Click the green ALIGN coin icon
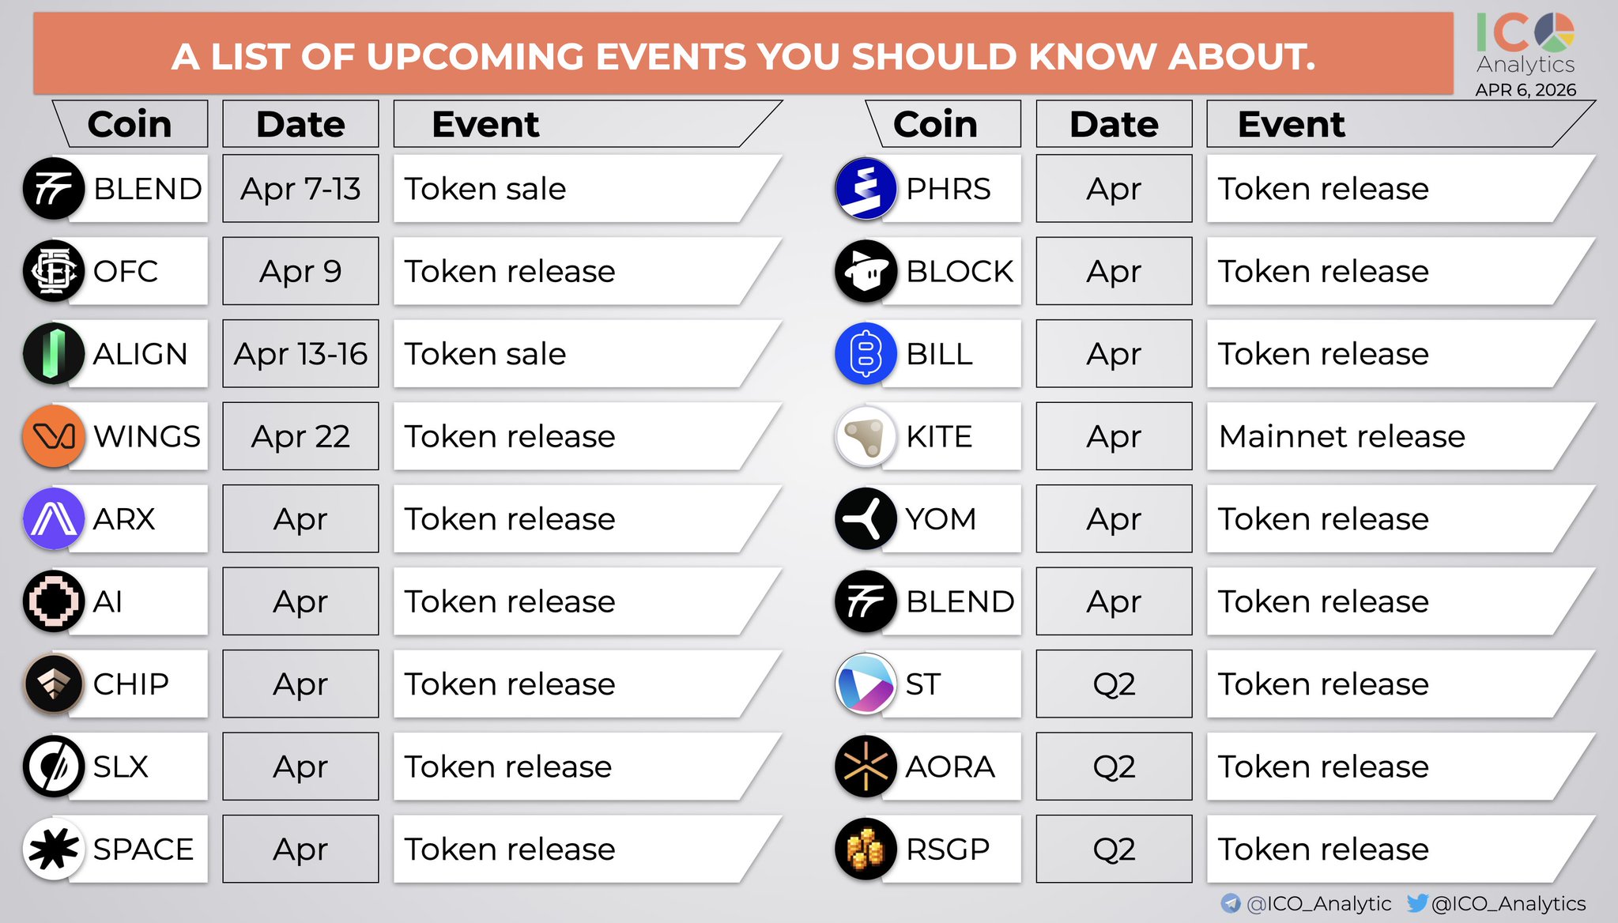The height and width of the screenshot is (923, 1618). [54, 353]
